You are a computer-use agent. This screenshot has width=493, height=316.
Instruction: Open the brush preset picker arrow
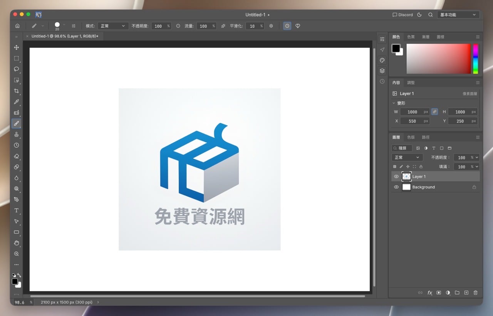(x=64, y=25)
